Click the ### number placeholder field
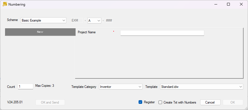This screenshot has height=110, width=248. click(109, 20)
